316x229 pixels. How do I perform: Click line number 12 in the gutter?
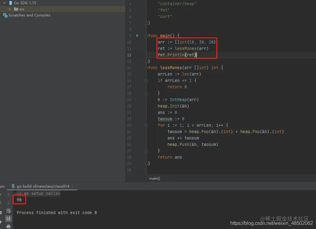click(x=129, y=55)
